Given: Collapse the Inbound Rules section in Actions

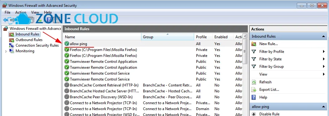Looking at the screenshot, I should point(323,36).
